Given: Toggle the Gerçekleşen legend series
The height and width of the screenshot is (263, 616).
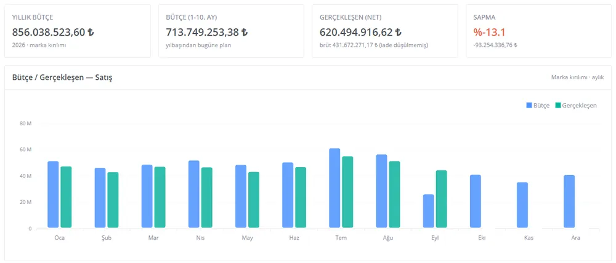Looking at the screenshot, I should [576, 106].
